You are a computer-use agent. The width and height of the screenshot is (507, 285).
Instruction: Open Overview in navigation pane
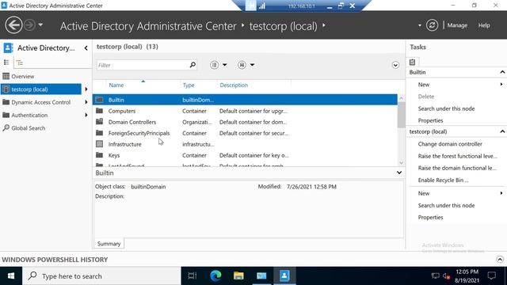(x=23, y=76)
